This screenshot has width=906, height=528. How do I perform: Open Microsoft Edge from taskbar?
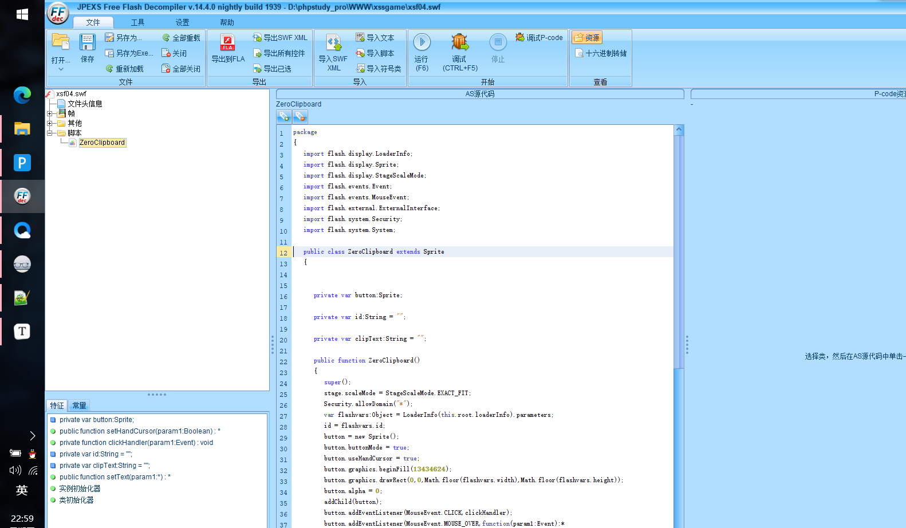coord(22,95)
